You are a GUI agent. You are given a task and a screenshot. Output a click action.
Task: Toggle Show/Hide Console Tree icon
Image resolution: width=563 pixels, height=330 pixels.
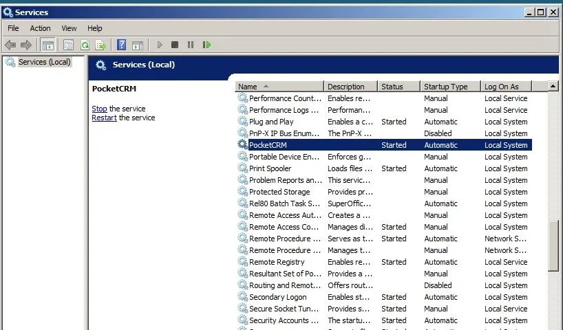click(48, 45)
